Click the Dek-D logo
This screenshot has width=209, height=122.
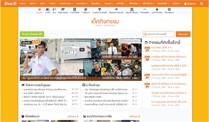[x=11, y=3]
